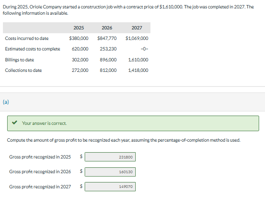Click the green correct-answer checkmark icon

click(14, 123)
